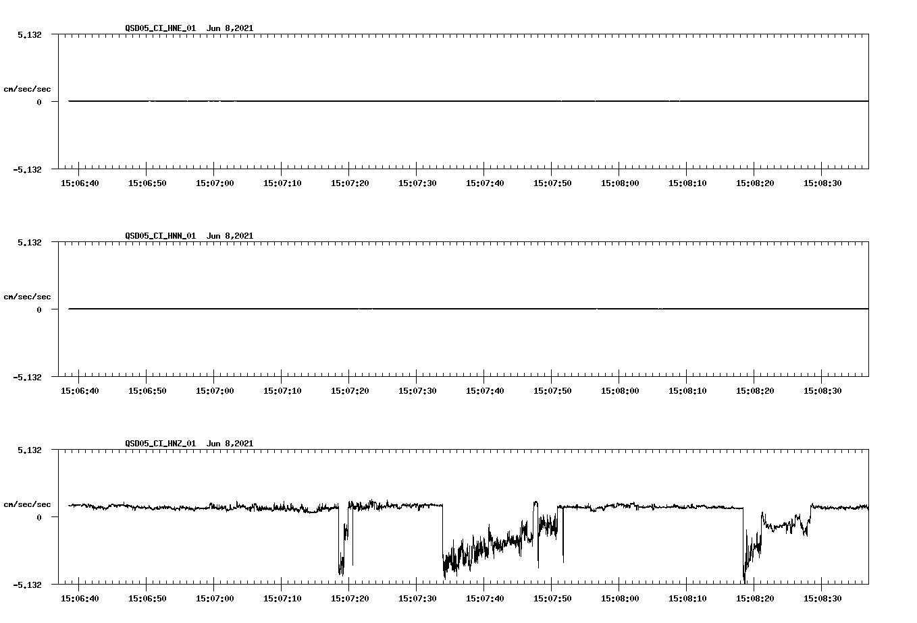Screen dimensions: 917x623
Task: Click 15:08:00 time label under HNE plot
Action: coord(620,183)
